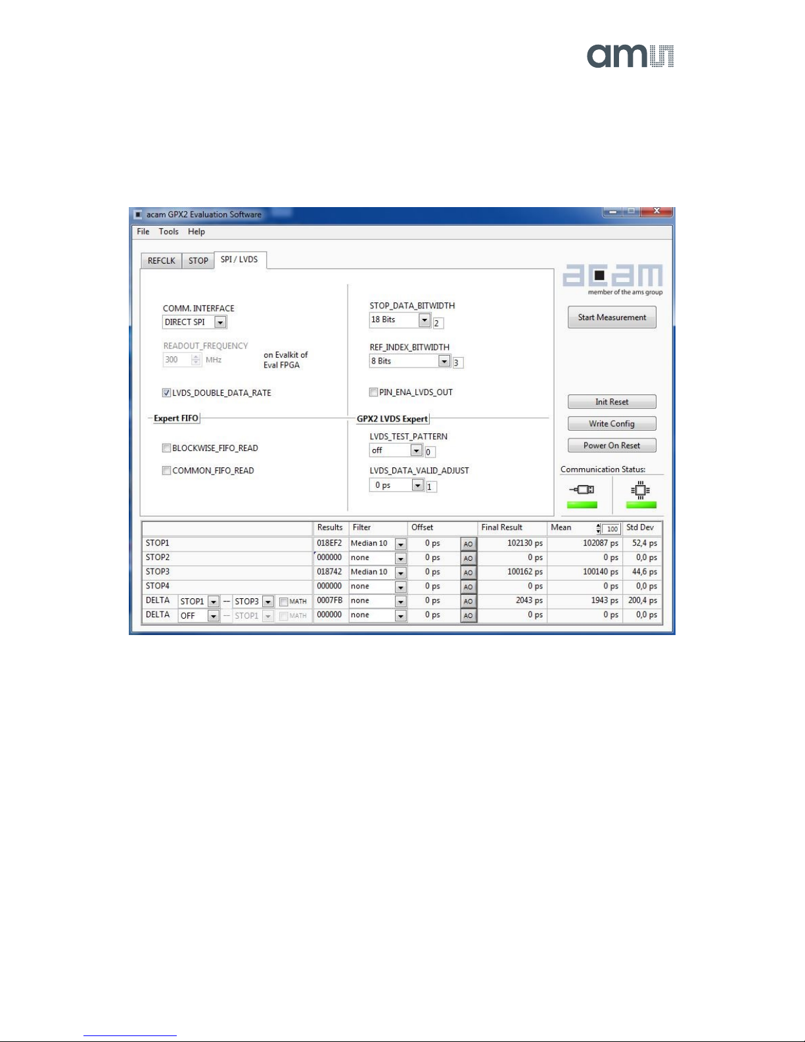
Task: Click the Write Config button
Action: coord(612,423)
